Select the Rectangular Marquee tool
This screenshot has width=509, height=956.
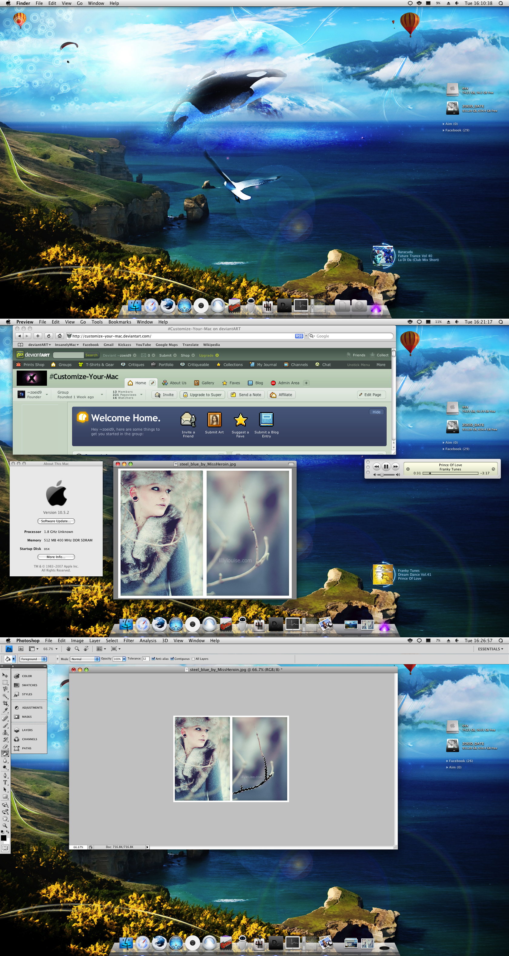point(5,682)
